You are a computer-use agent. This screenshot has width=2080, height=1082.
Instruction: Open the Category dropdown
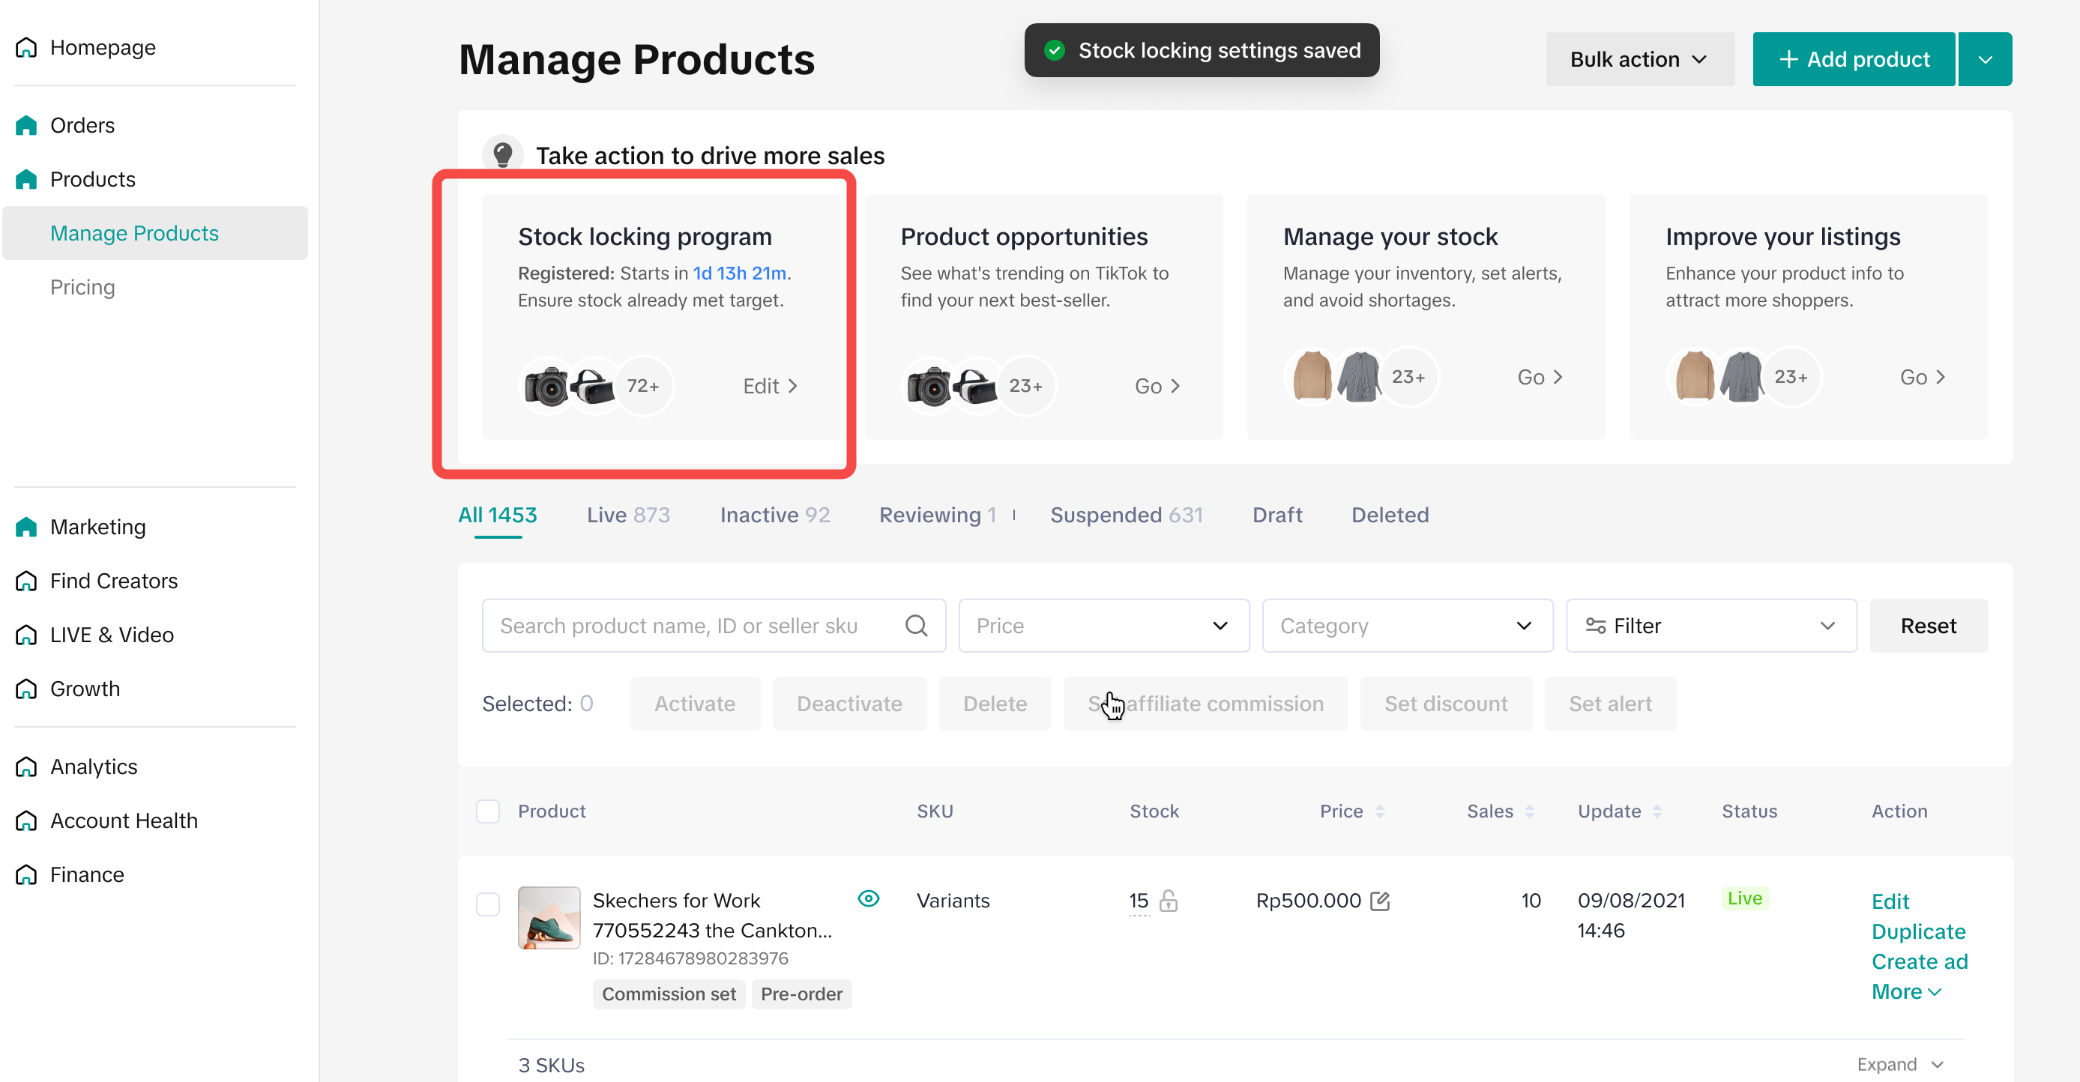point(1407,626)
